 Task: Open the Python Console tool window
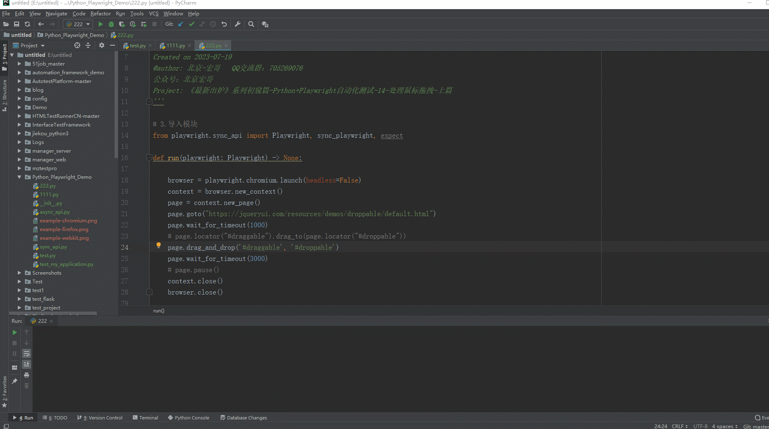(189, 418)
